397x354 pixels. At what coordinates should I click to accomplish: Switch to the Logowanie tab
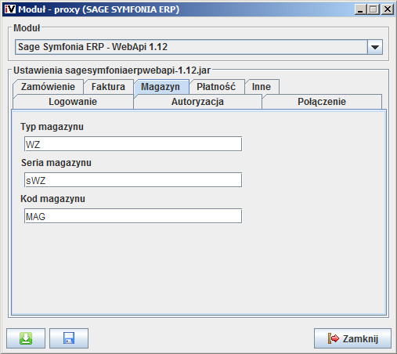[73, 102]
